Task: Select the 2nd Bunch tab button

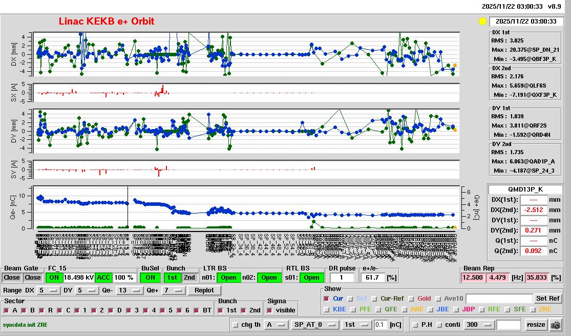Action: [189, 278]
